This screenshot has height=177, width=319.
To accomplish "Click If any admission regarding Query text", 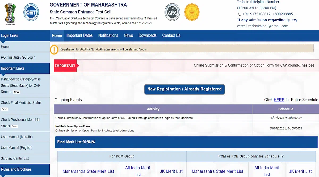I will coord(267,20).
